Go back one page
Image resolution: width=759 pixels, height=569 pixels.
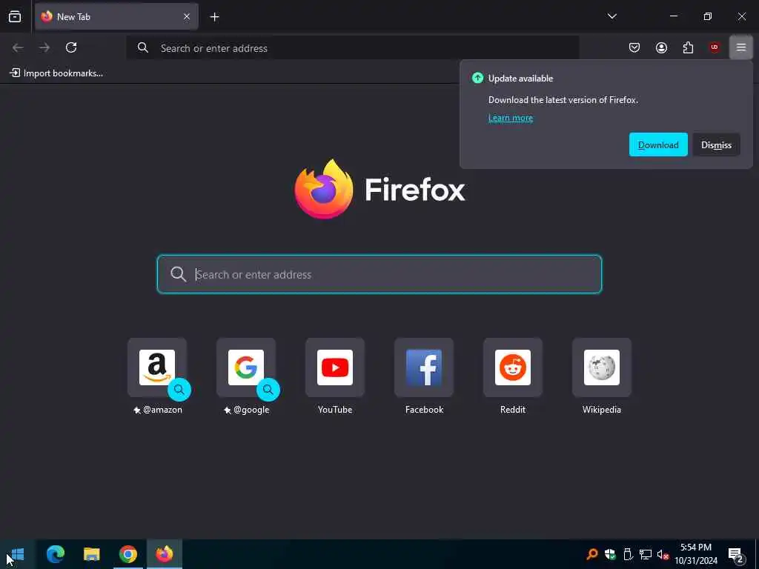click(x=18, y=47)
